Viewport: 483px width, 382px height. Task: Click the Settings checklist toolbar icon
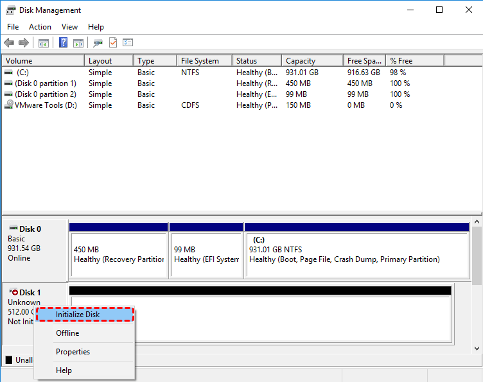click(x=128, y=43)
